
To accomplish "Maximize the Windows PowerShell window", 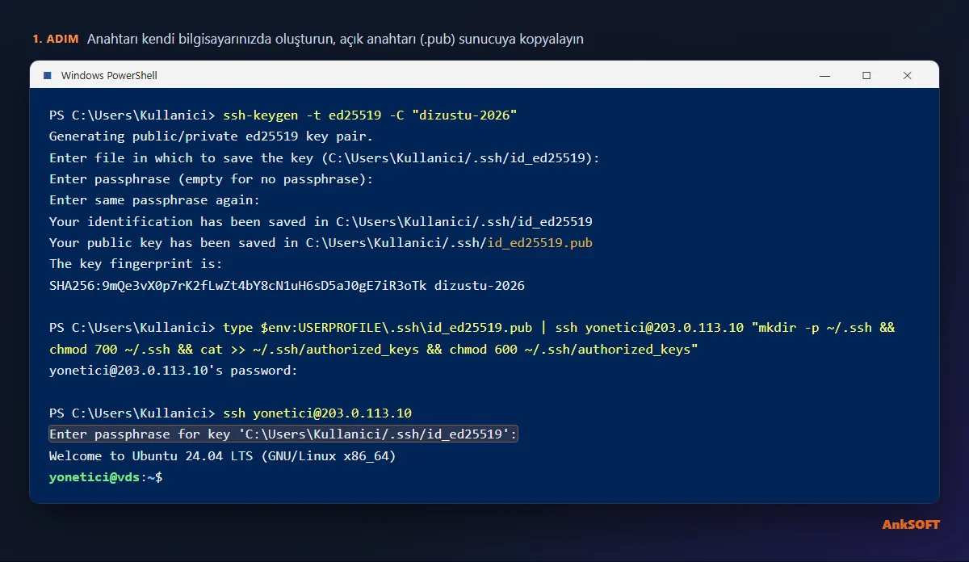I will 866,75.
